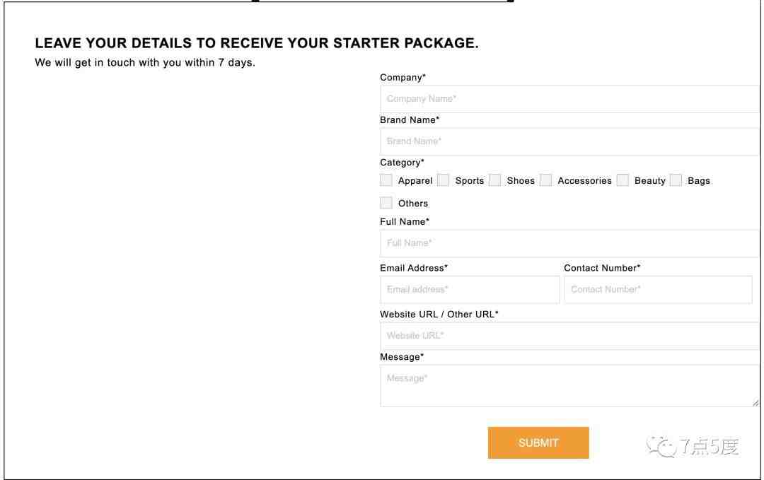Check the Sports category box
The height and width of the screenshot is (480, 764).
click(443, 180)
